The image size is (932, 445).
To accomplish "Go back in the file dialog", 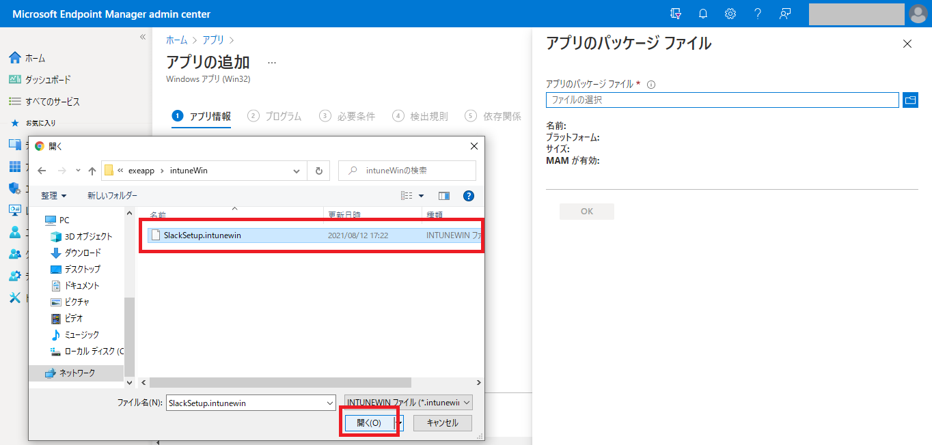I will pos(42,171).
